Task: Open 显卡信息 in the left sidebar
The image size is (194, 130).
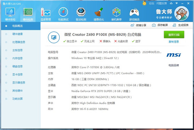Action: tap(17, 74)
